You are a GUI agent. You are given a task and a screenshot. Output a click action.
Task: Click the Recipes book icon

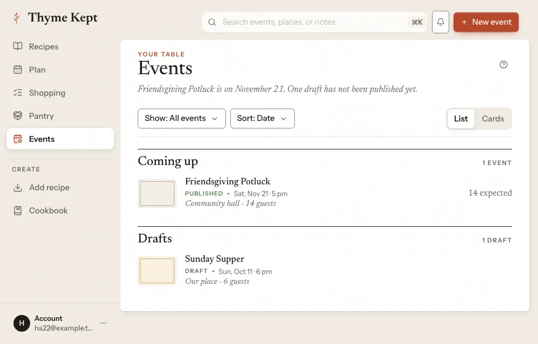click(x=18, y=46)
